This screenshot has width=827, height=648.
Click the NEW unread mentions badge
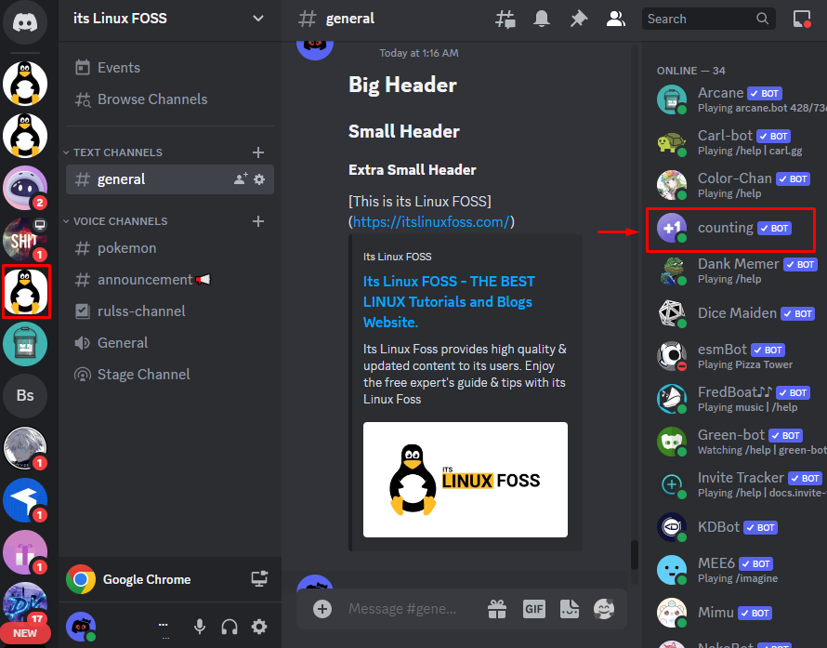pos(25,633)
